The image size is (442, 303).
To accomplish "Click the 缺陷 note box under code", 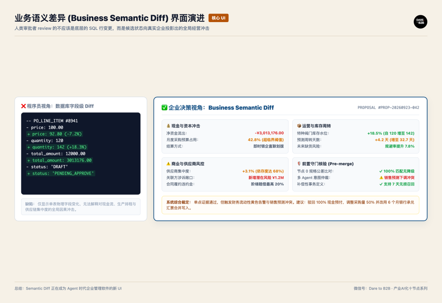I will tap(80, 207).
